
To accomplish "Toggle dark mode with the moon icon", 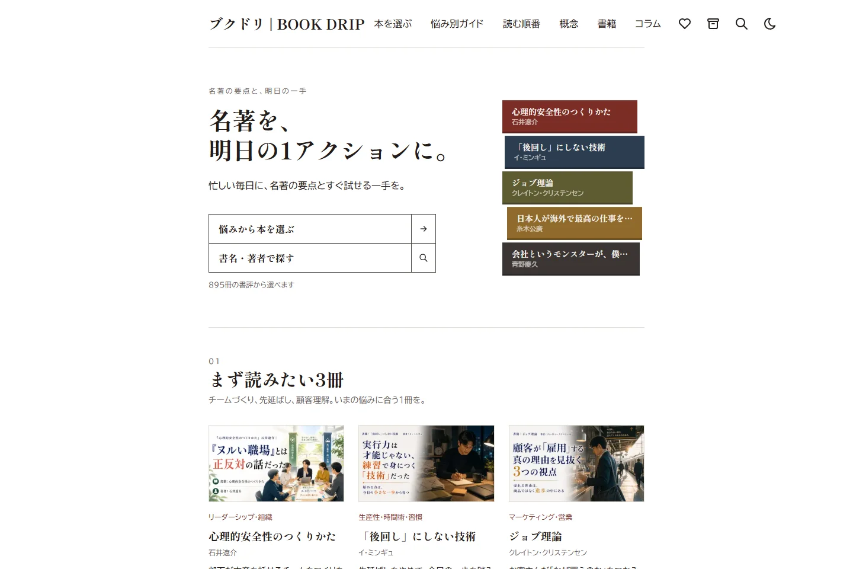I will coord(770,24).
